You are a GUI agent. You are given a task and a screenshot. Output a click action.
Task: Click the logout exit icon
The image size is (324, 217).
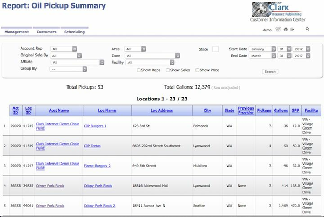click(x=292, y=29)
